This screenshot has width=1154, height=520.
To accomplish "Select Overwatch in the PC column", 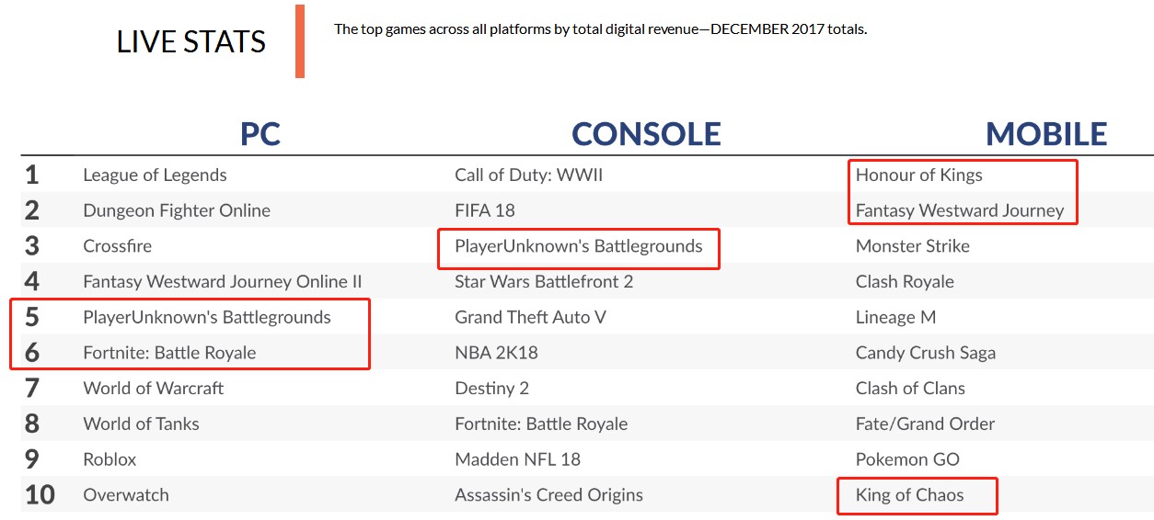I will (126, 494).
